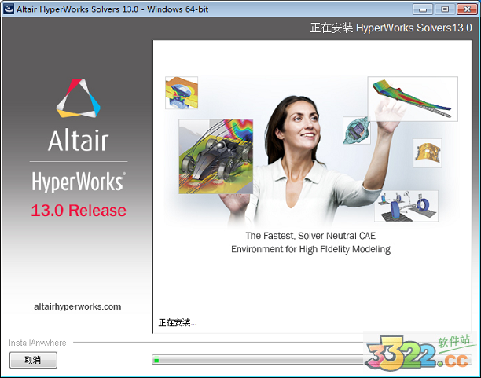The image size is (481, 378).
Task: Click the teal mesh component thumbnail
Action: click(357, 130)
